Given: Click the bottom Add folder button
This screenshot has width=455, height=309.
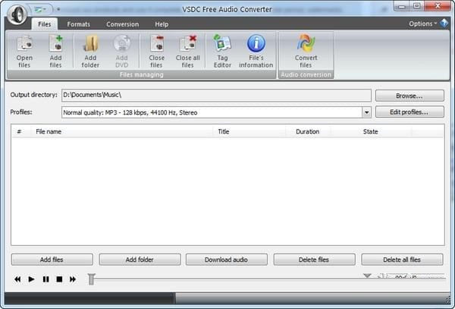Looking at the screenshot, I should [x=140, y=260].
